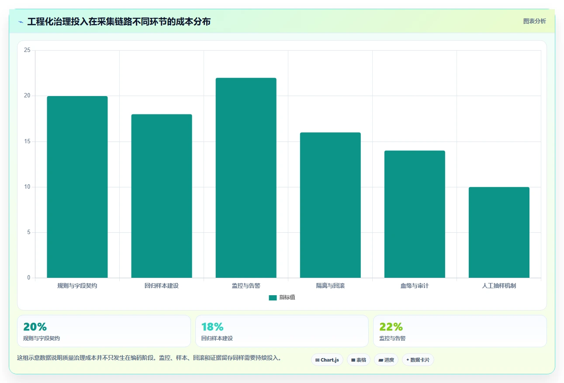Toggle the 指标值 legend entry
The height and width of the screenshot is (383, 564).
pyautogui.click(x=282, y=297)
